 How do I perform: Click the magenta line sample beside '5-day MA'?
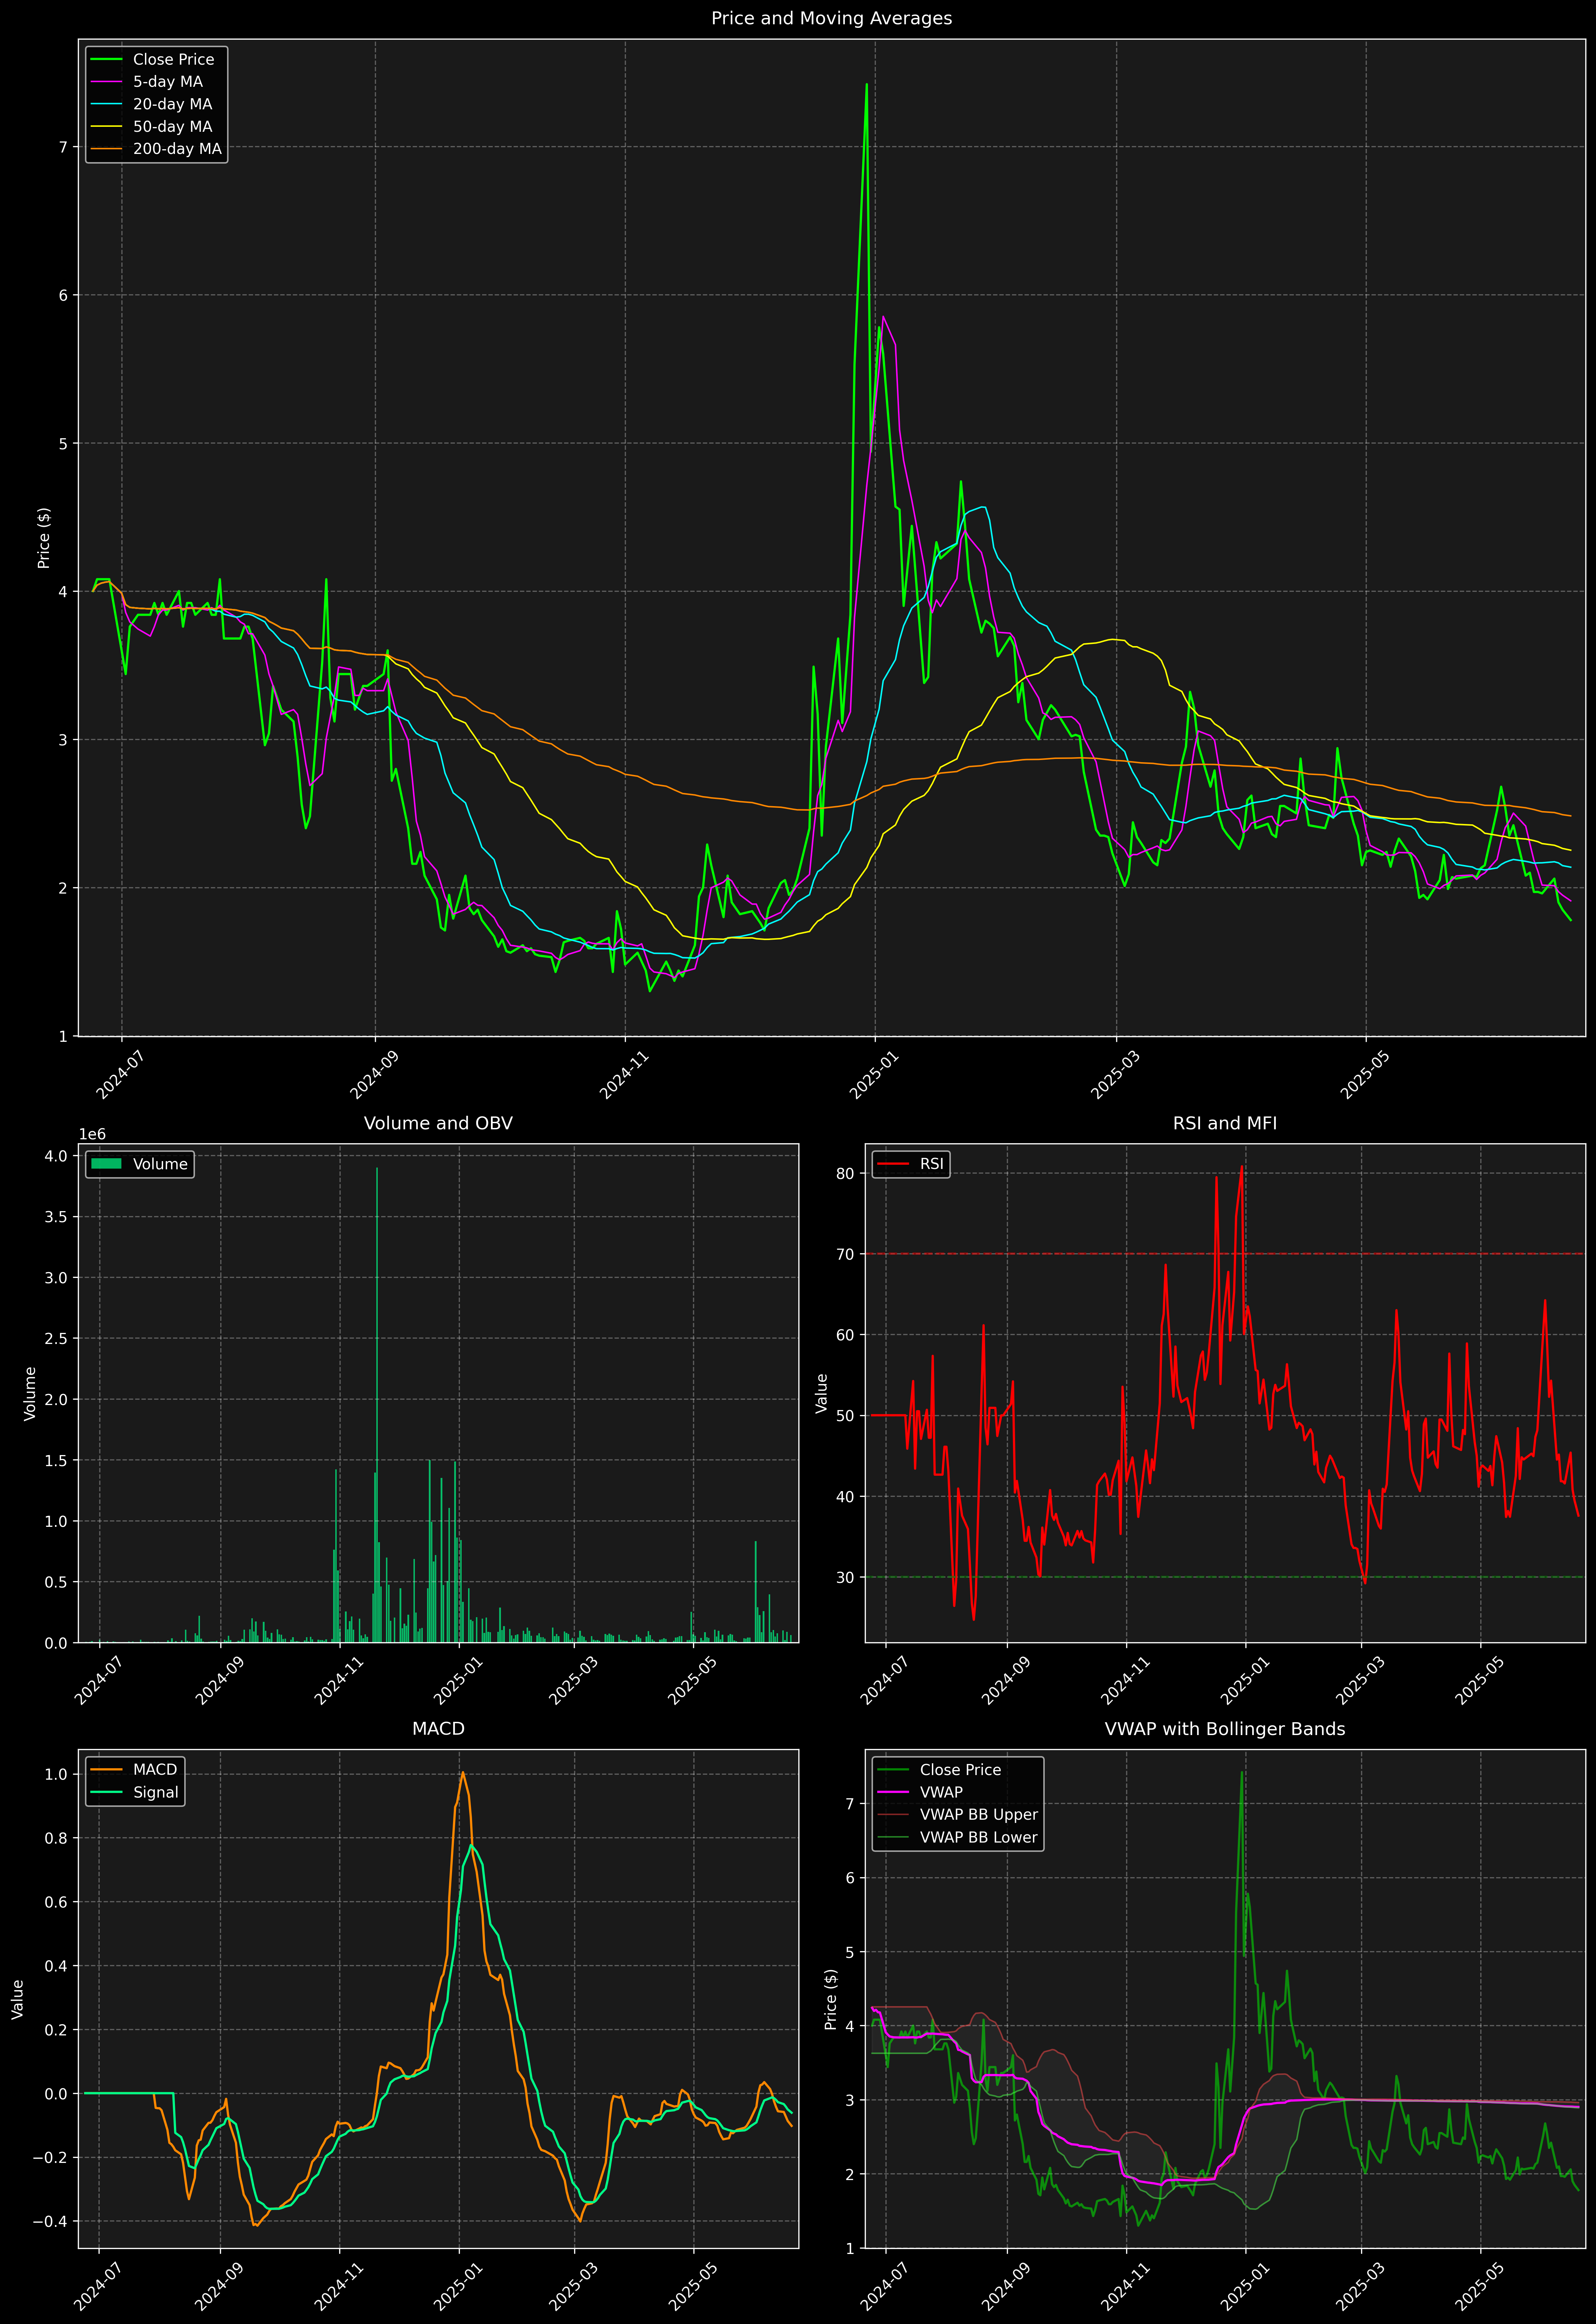pyautogui.click(x=106, y=82)
